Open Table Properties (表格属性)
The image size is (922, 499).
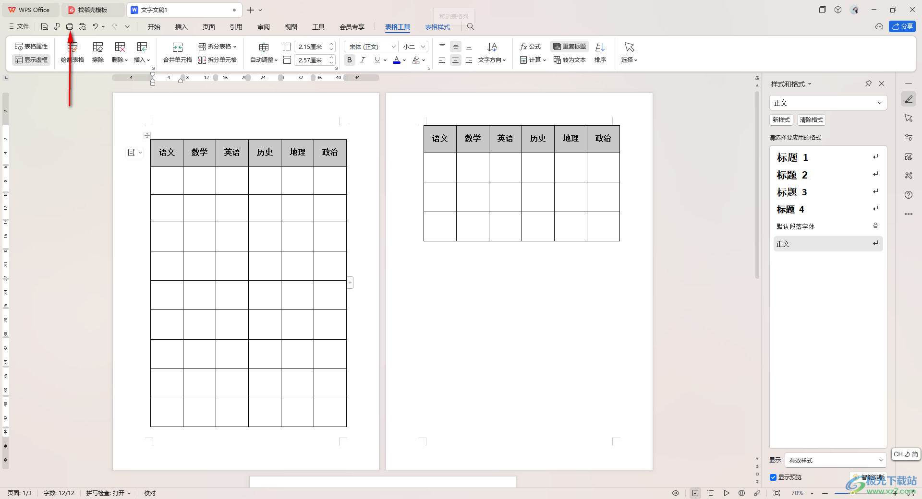click(x=31, y=47)
